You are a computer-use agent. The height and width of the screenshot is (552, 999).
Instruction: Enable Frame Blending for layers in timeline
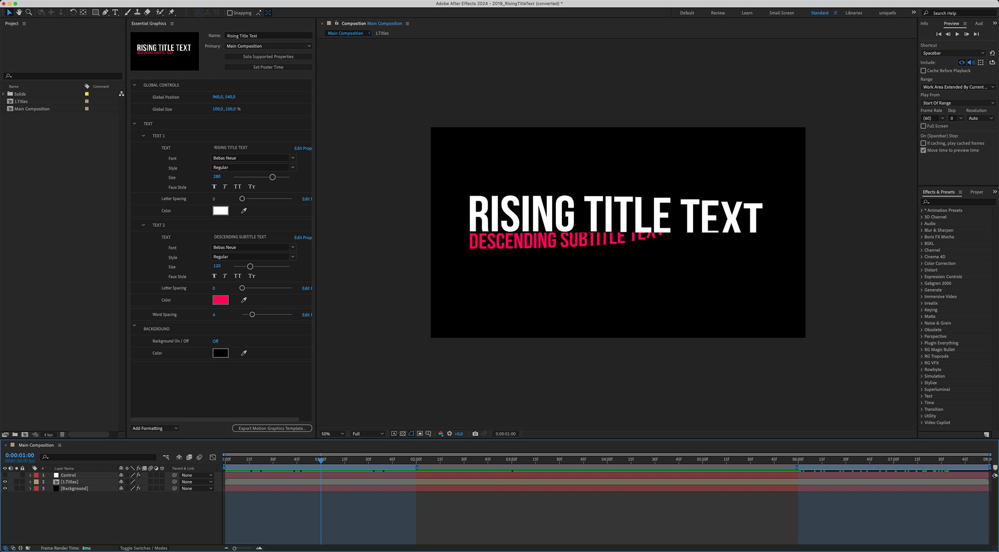click(x=189, y=457)
